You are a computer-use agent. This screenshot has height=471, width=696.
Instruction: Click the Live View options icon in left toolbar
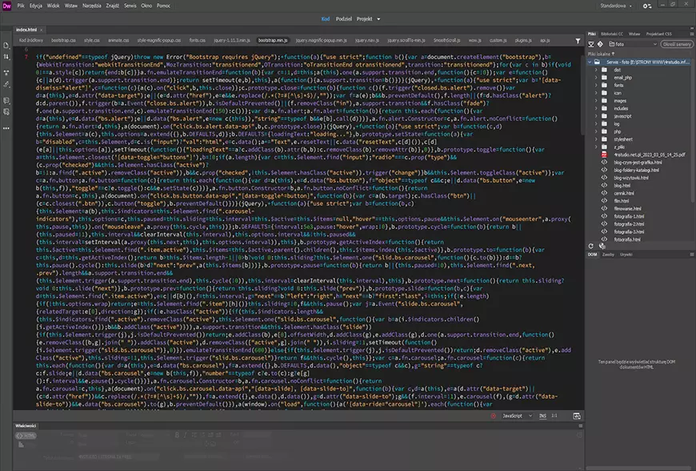pyautogui.click(x=6, y=72)
